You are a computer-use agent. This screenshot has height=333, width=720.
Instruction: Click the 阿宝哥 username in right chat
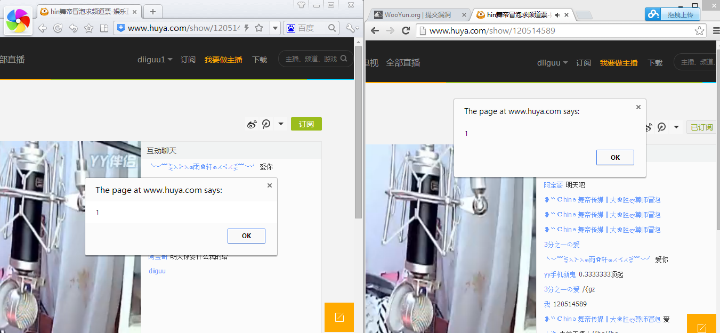[553, 185]
